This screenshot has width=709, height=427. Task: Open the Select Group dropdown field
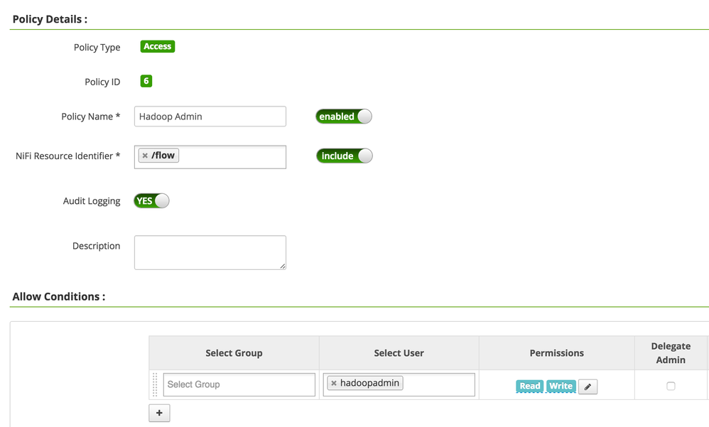point(239,384)
